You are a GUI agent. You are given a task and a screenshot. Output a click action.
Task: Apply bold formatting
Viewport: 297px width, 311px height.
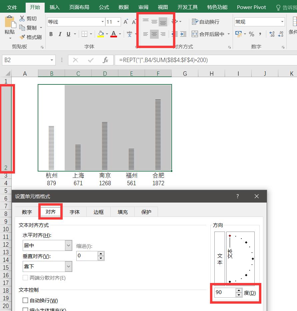click(x=51, y=34)
